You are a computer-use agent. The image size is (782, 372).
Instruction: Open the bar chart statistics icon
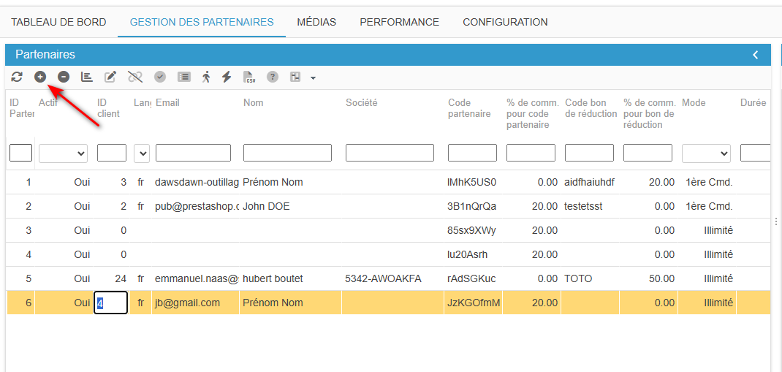coord(87,77)
